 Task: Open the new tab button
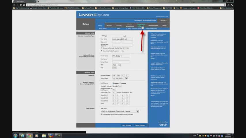(38, 1)
